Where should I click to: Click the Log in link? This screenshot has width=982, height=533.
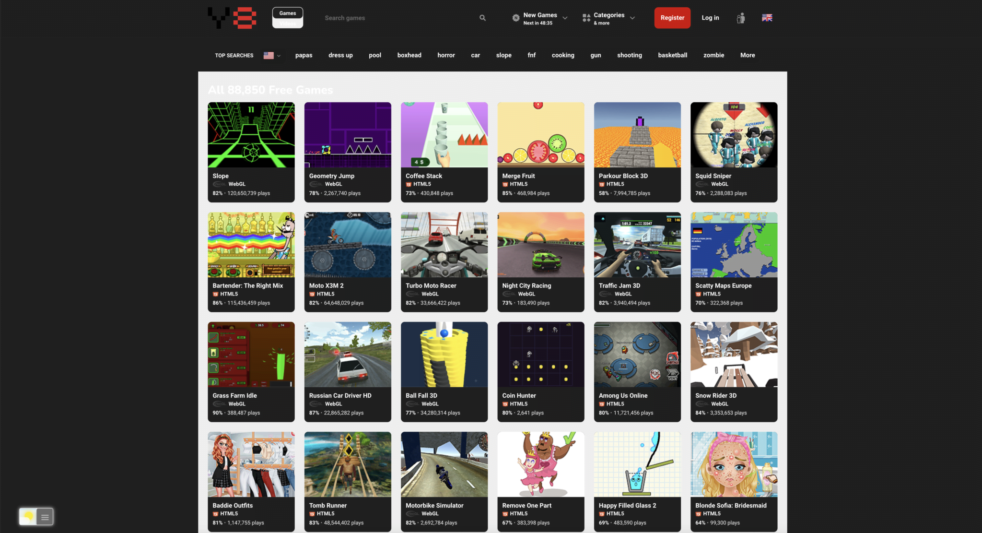(710, 18)
